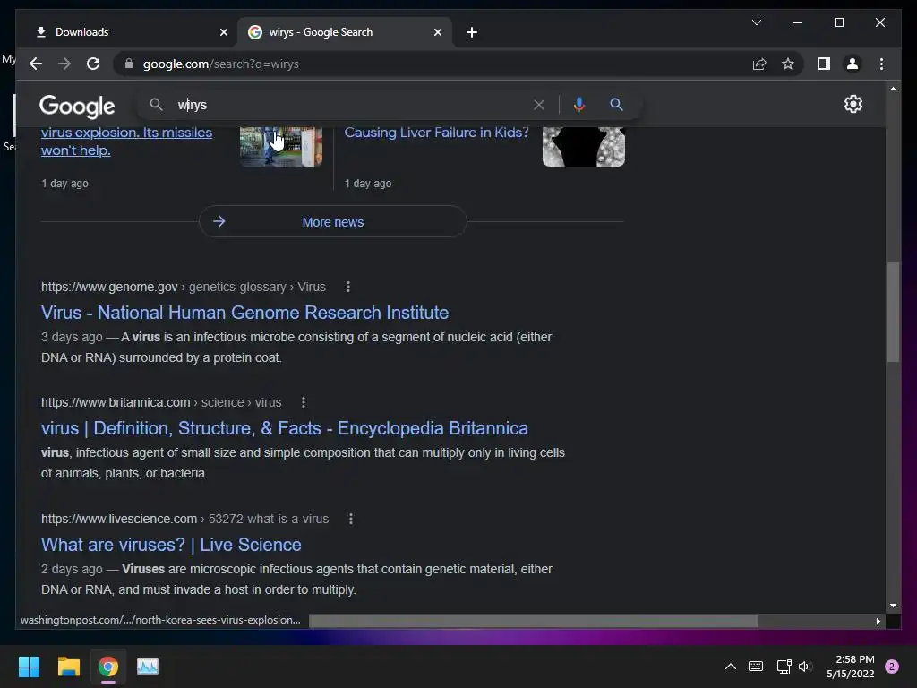Open options for the genome.gov result

[x=348, y=287]
